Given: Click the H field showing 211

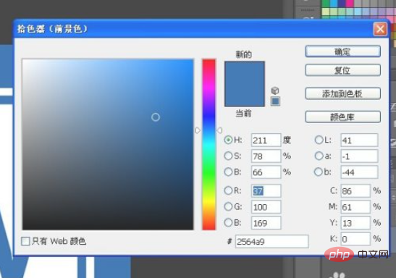Looking at the screenshot, I should point(266,140).
